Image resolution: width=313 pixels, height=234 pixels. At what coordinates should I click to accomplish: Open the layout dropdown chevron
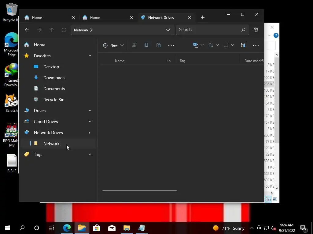point(233,45)
